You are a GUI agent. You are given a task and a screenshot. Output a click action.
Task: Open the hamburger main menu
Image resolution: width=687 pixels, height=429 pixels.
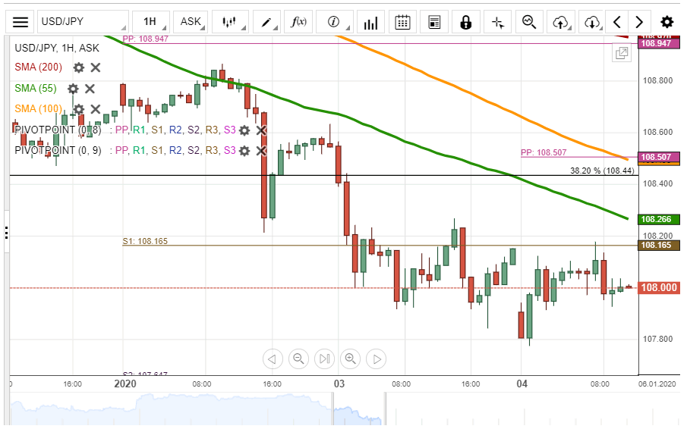tap(20, 22)
